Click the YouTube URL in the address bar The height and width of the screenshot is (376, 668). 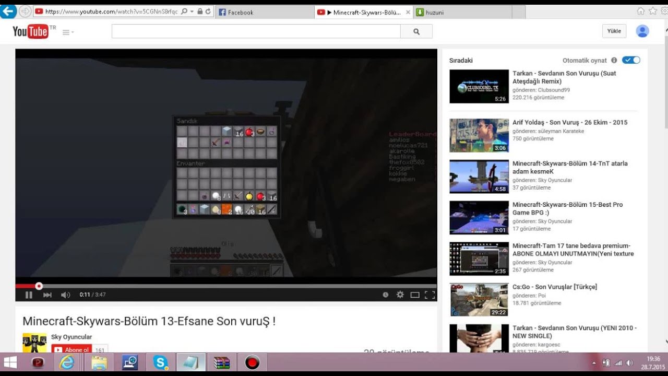pyautogui.click(x=111, y=11)
